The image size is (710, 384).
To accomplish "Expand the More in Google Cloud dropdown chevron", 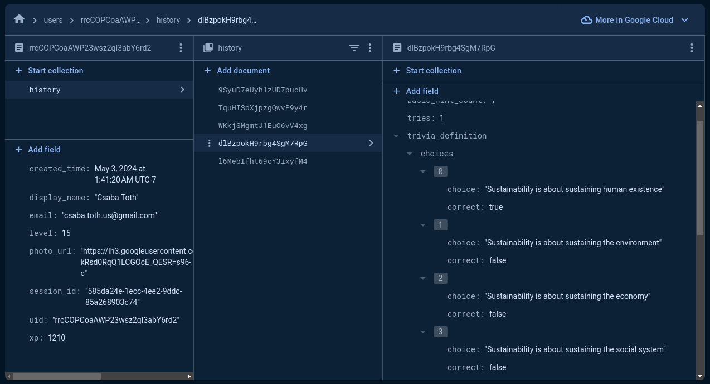I will click(685, 20).
